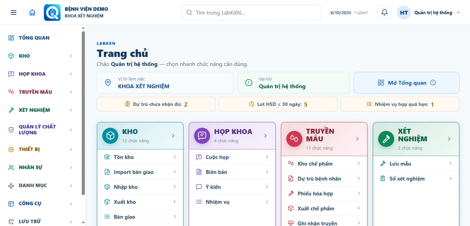470x226 pixels.
Task: Click the Trang chủ heading
Action: coord(122,53)
